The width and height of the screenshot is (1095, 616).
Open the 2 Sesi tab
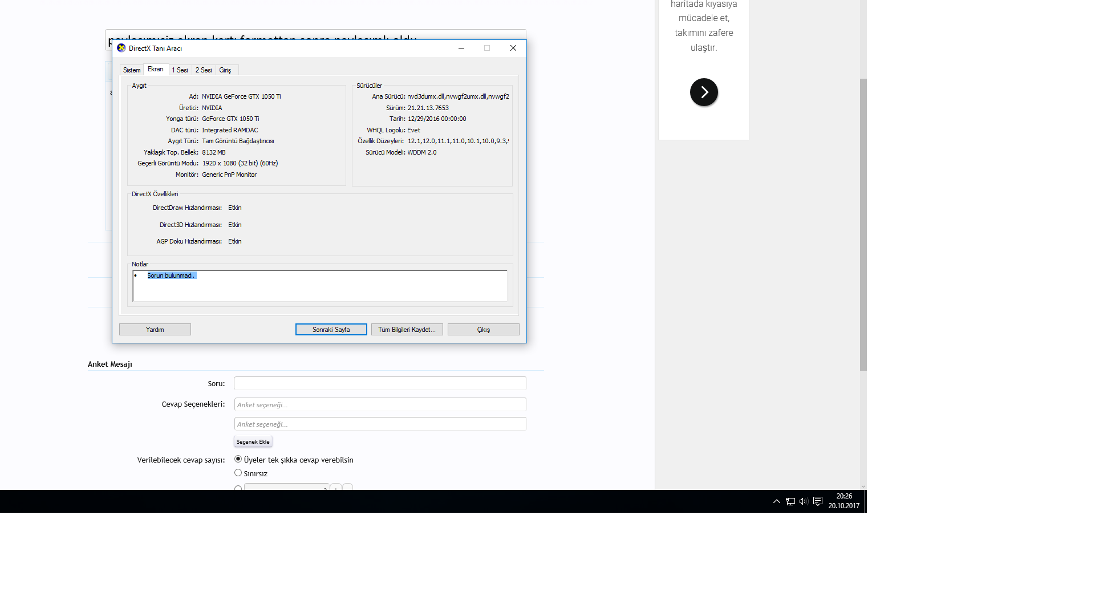coord(204,70)
